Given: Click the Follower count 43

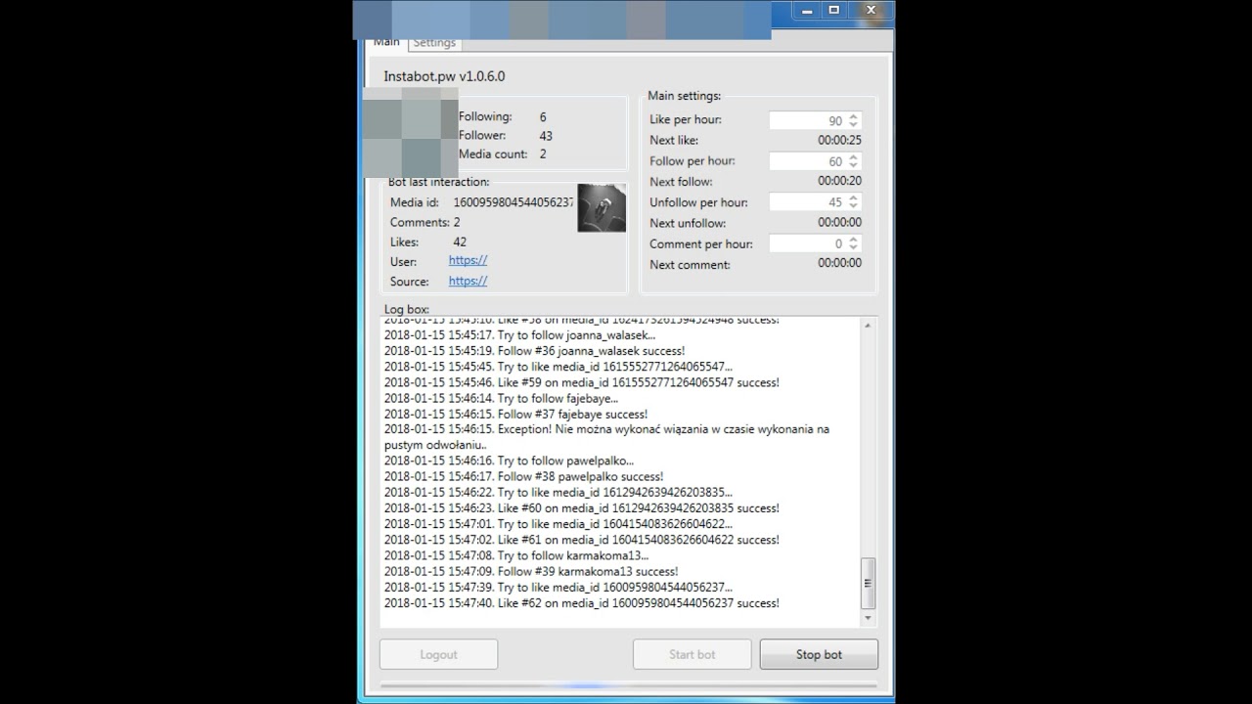Looking at the screenshot, I should click(546, 136).
